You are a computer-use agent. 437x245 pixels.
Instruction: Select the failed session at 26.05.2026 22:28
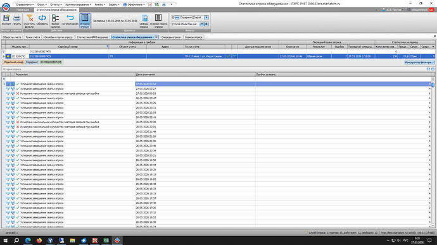click(218, 122)
